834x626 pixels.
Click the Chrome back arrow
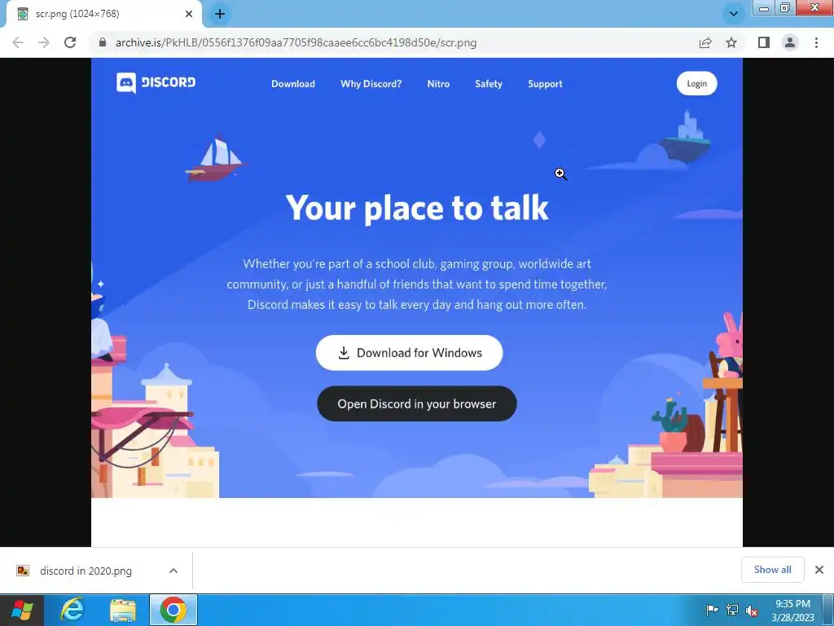tap(18, 42)
